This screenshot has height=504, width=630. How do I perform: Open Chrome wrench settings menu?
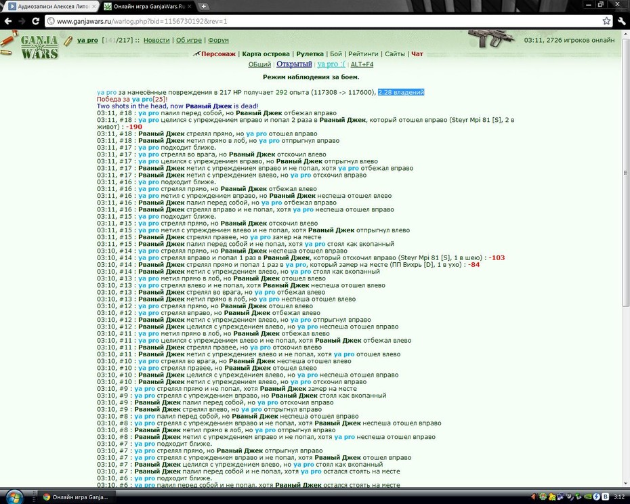point(622,21)
